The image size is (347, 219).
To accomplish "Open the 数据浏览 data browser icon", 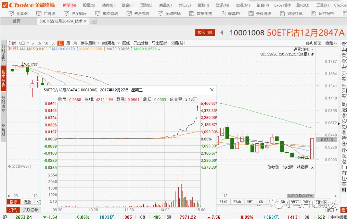I will [201, 13].
